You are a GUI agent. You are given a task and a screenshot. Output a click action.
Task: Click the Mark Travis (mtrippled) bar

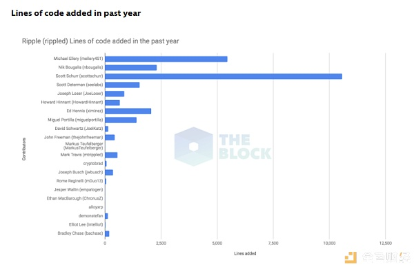pyautogui.click(x=111, y=155)
